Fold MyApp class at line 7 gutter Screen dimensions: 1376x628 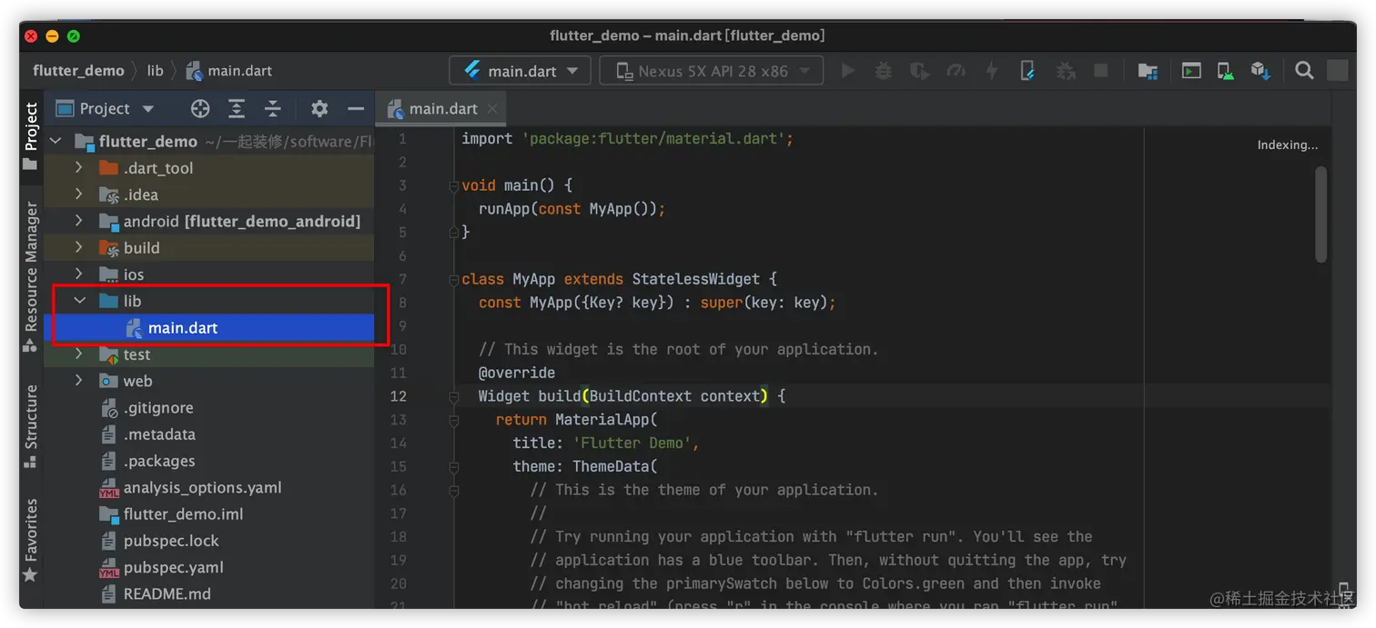[x=453, y=279]
